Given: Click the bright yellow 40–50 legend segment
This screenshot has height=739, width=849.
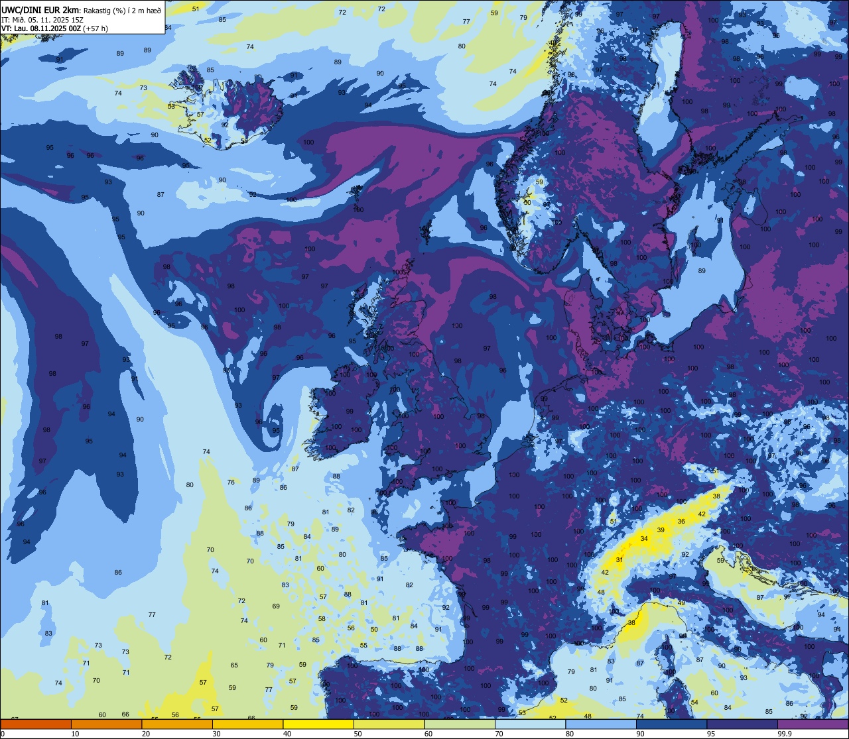Looking at the screenshot, I should click(x=318, y=724).
